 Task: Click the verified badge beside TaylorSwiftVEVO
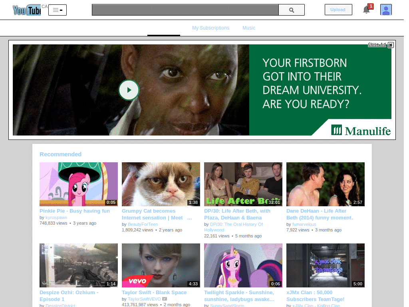[165, 299]
